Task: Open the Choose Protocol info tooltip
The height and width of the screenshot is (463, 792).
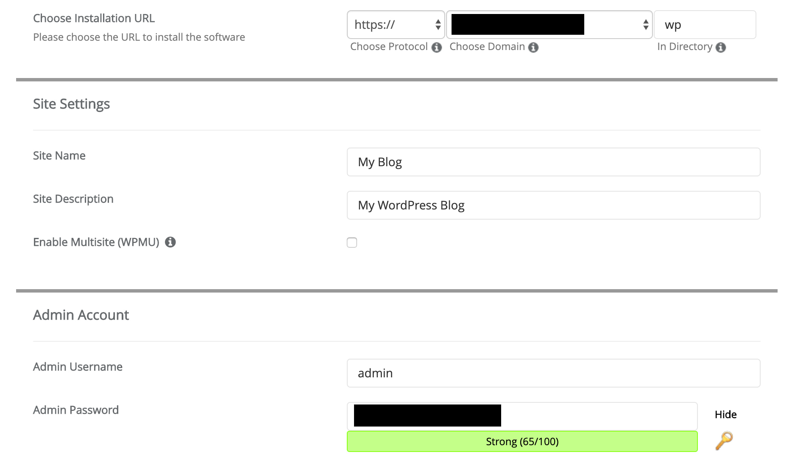Action: click(437, 48)
